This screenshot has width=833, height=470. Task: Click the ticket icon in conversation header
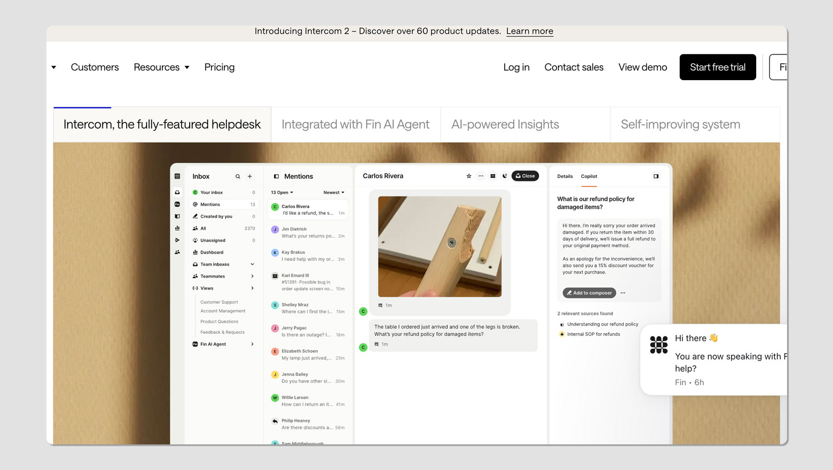coord(493,176)
